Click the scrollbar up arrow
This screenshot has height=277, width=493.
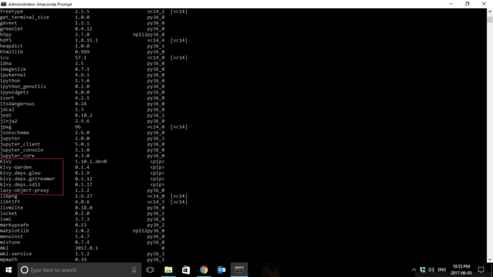pyautogui.click(x=490, y=12)
